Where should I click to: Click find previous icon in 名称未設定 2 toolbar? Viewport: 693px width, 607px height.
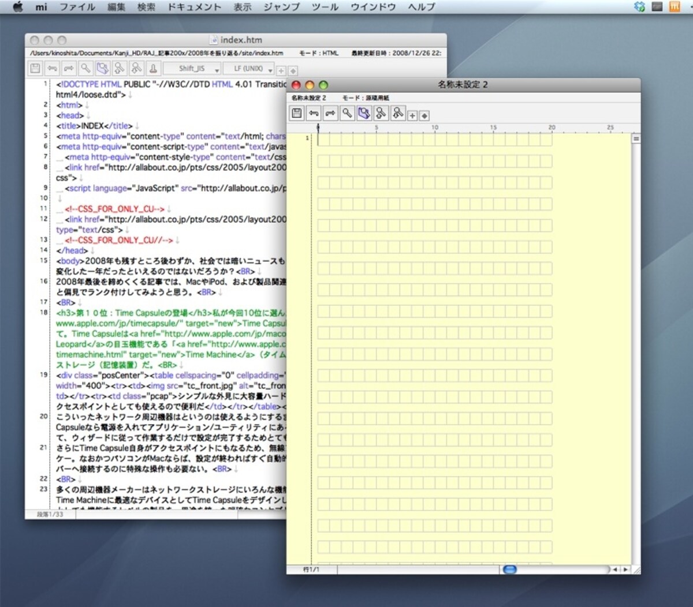click(381, 113)
